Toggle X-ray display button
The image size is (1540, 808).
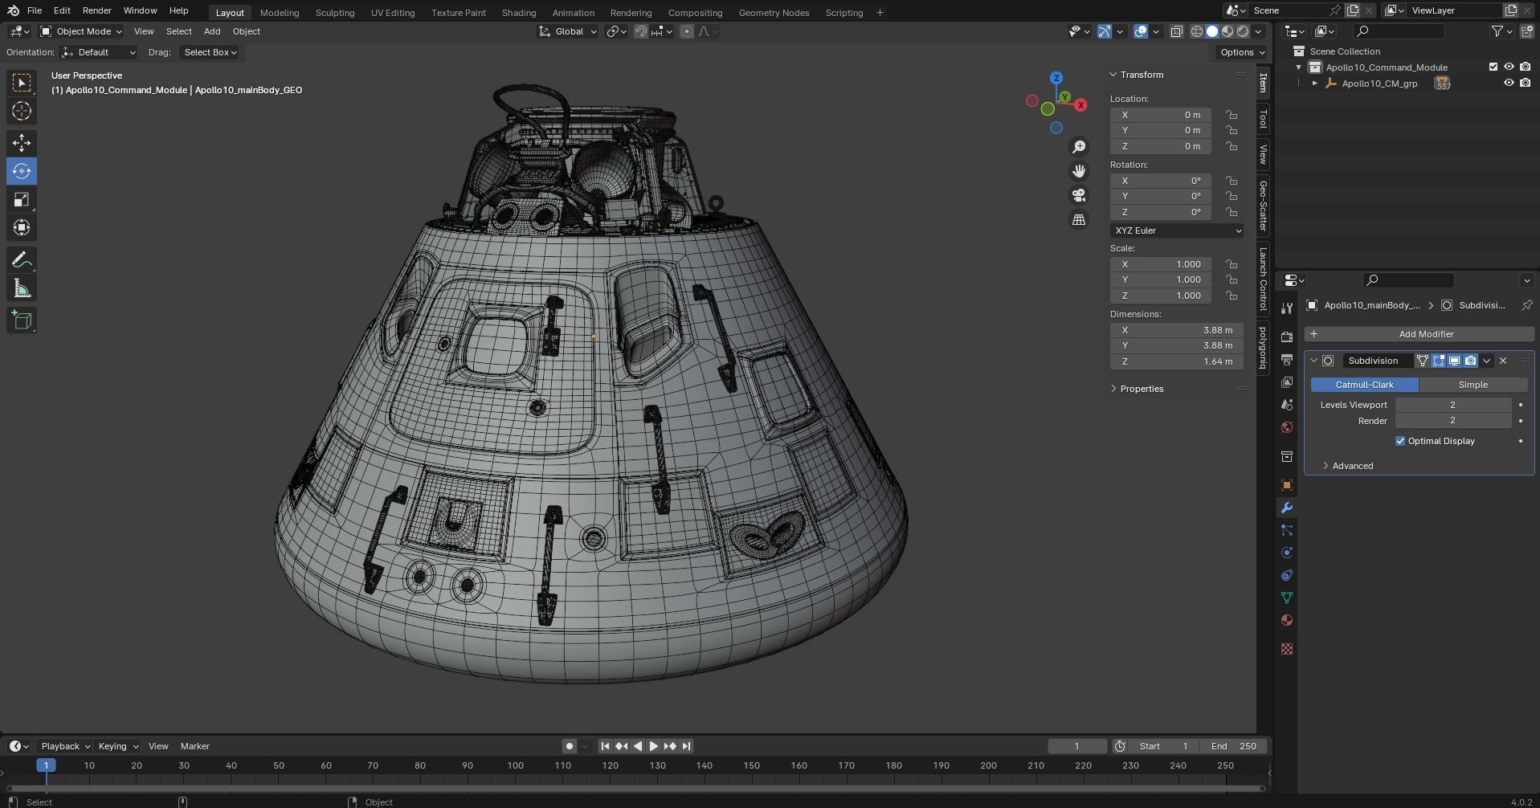point(1176,31)
